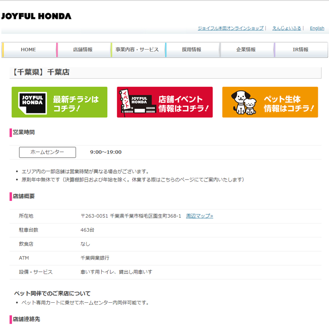The width and height of the screenshot is (329, 329).
Task: Click the ペット同伴でのご来店について heading
Action: [x=52, y=294]
